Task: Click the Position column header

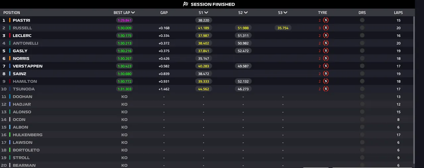Action: [x=12, y=13]
